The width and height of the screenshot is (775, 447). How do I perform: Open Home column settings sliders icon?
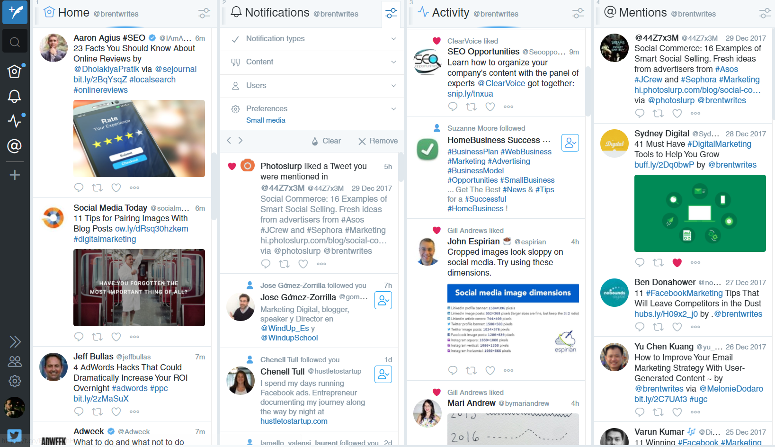[204, 13]
